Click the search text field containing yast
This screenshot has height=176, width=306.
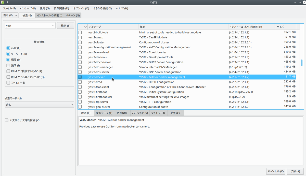[28, 26]
